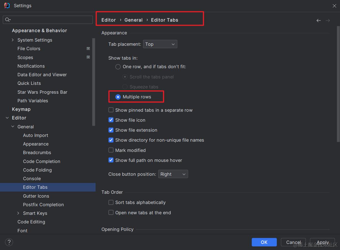Click the IntelliJ logo in title bar

(x=7, y=6)
